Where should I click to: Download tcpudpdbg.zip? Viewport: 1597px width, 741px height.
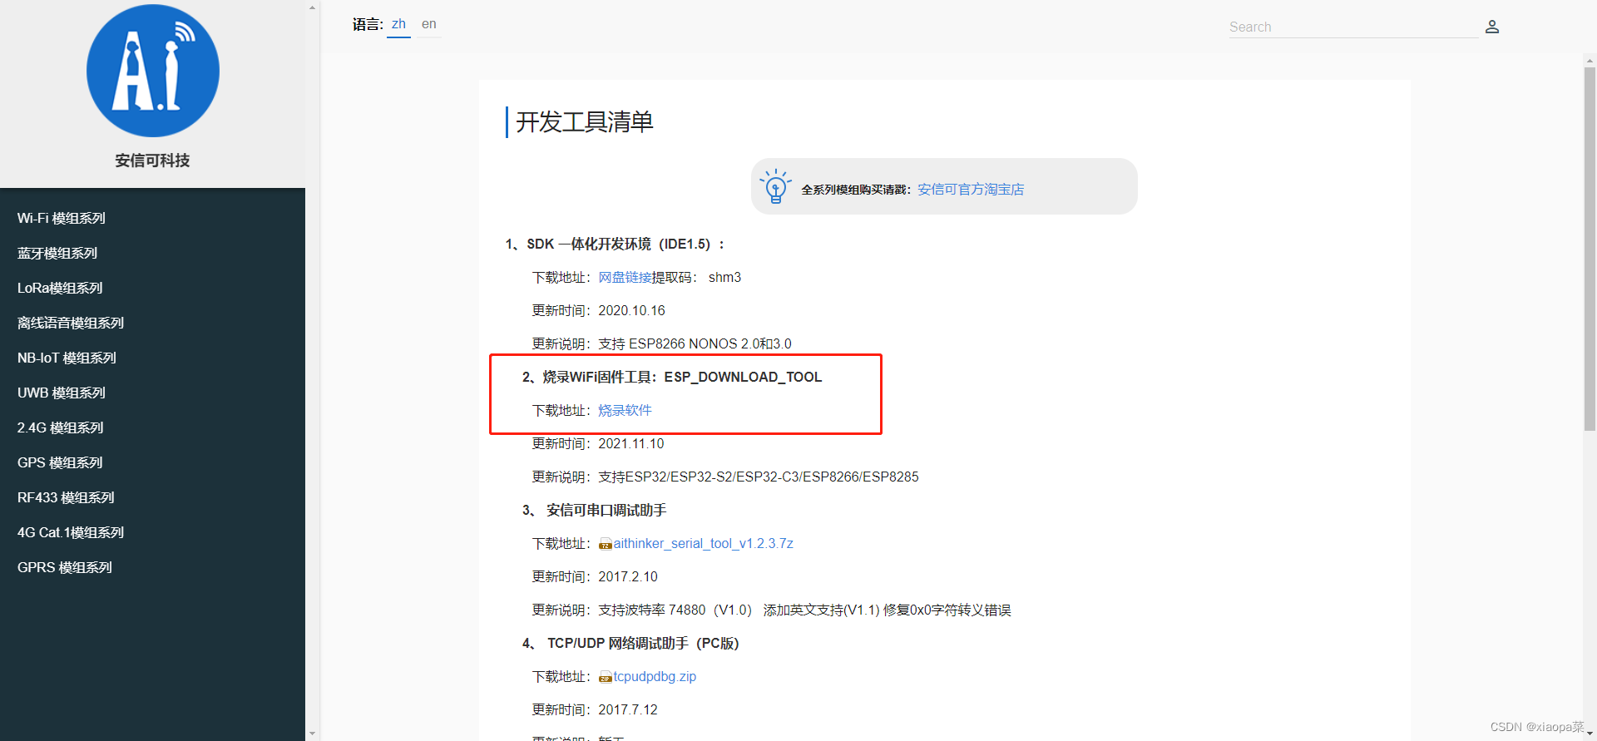coord(655,676)
